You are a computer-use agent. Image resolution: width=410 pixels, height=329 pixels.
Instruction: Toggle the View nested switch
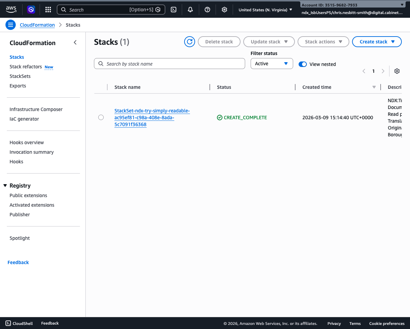302,64
